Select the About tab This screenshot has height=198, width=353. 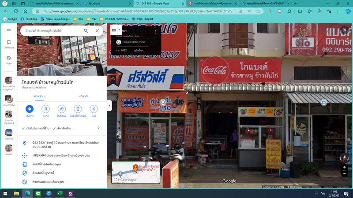point(84,96)
